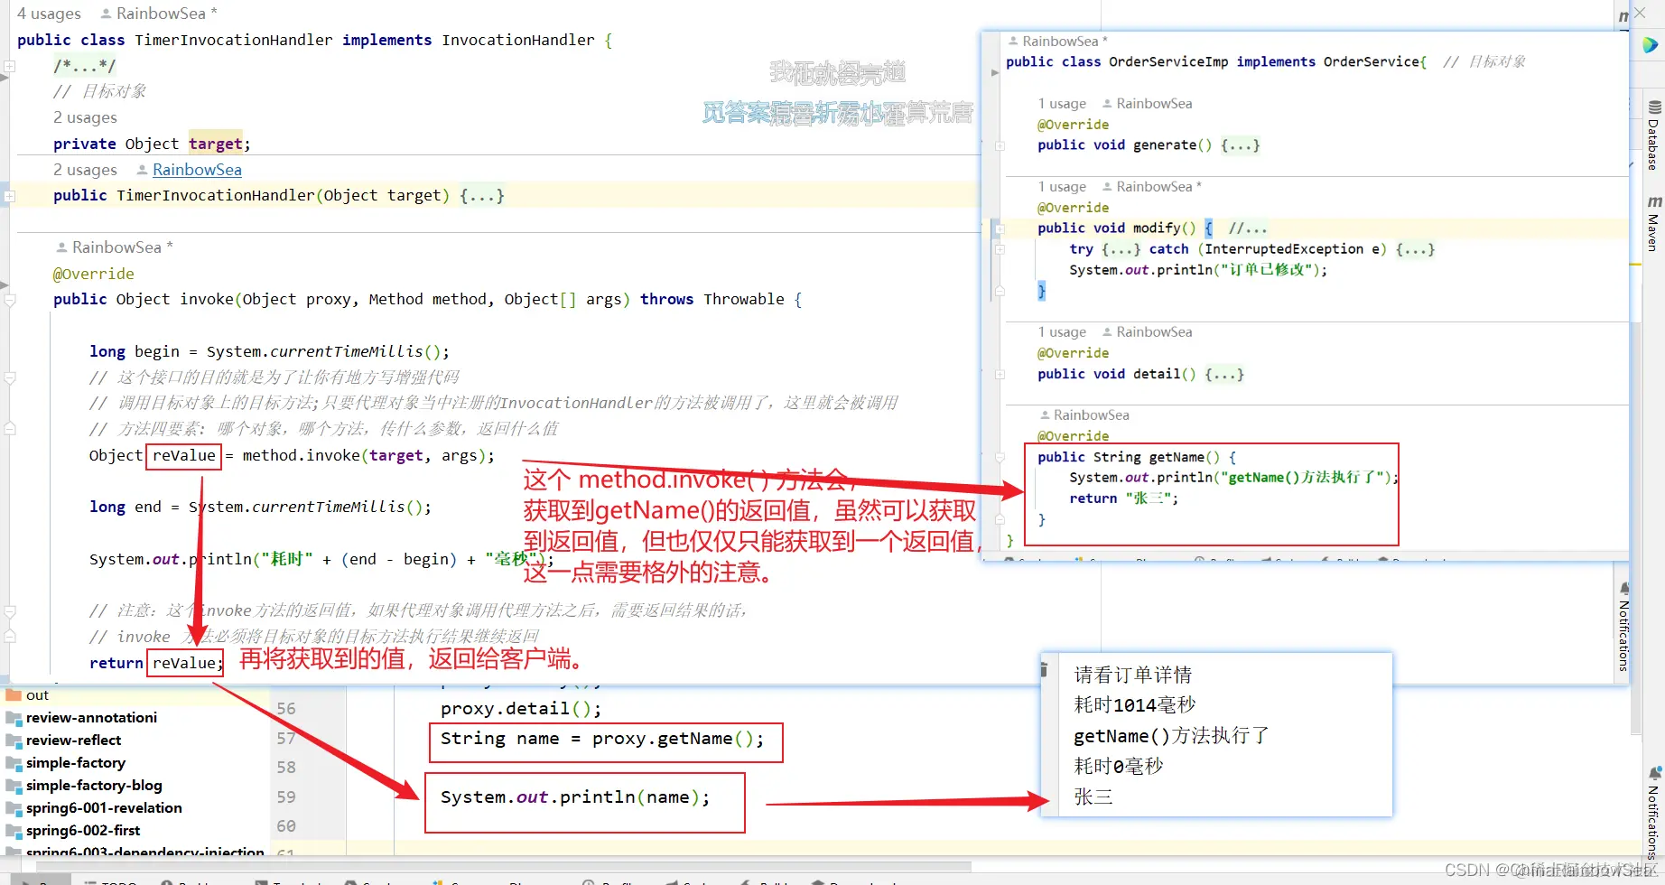
Task: Expand the folded /*...*/ comment block
Action: (84, 66)
